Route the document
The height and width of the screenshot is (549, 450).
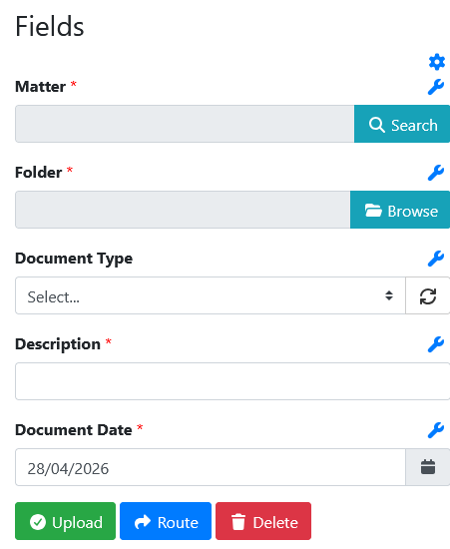tap(166, 521)
